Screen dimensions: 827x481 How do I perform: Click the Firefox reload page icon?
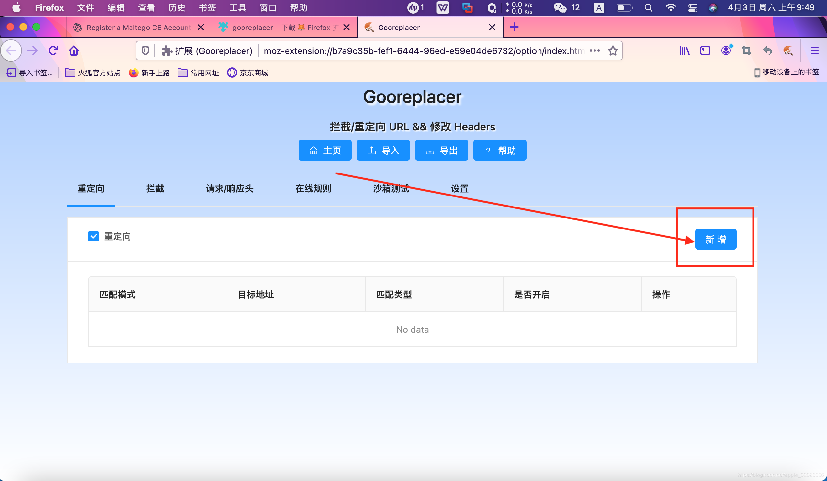click(53, 50)
